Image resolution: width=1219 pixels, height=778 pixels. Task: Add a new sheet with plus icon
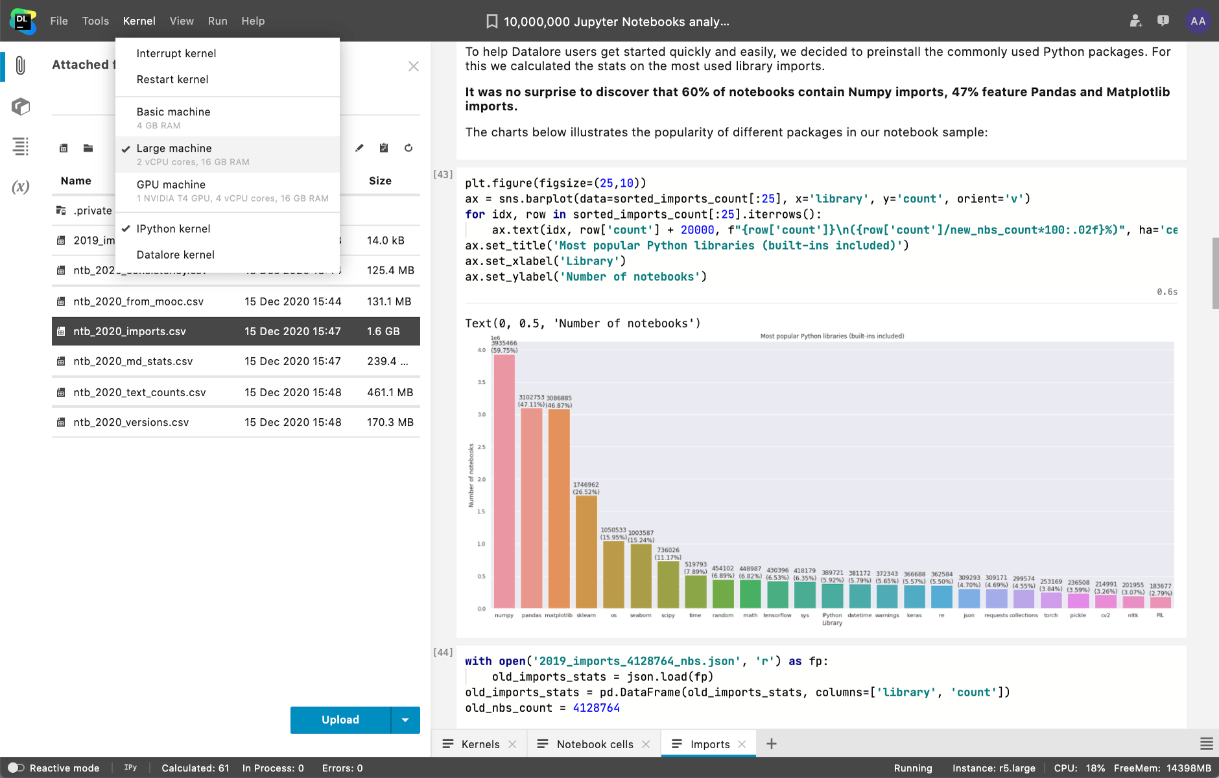771,744
